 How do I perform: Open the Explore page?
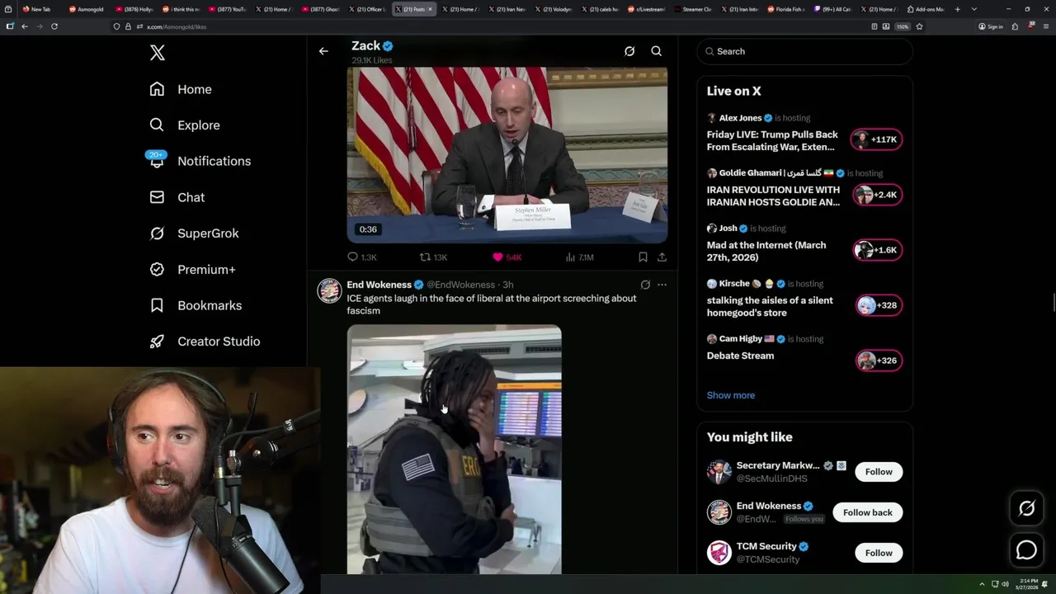click(x=185, y=125)
